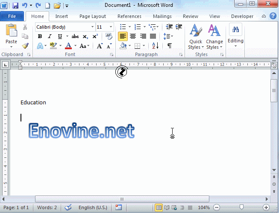Viewport: 279px width, 213px height.
Task: Click the Save icon in Quick Access
Action: point(15,6)
